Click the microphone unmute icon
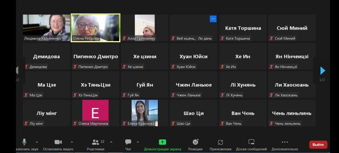The image size is (339, 153). (x=24, y=142)
